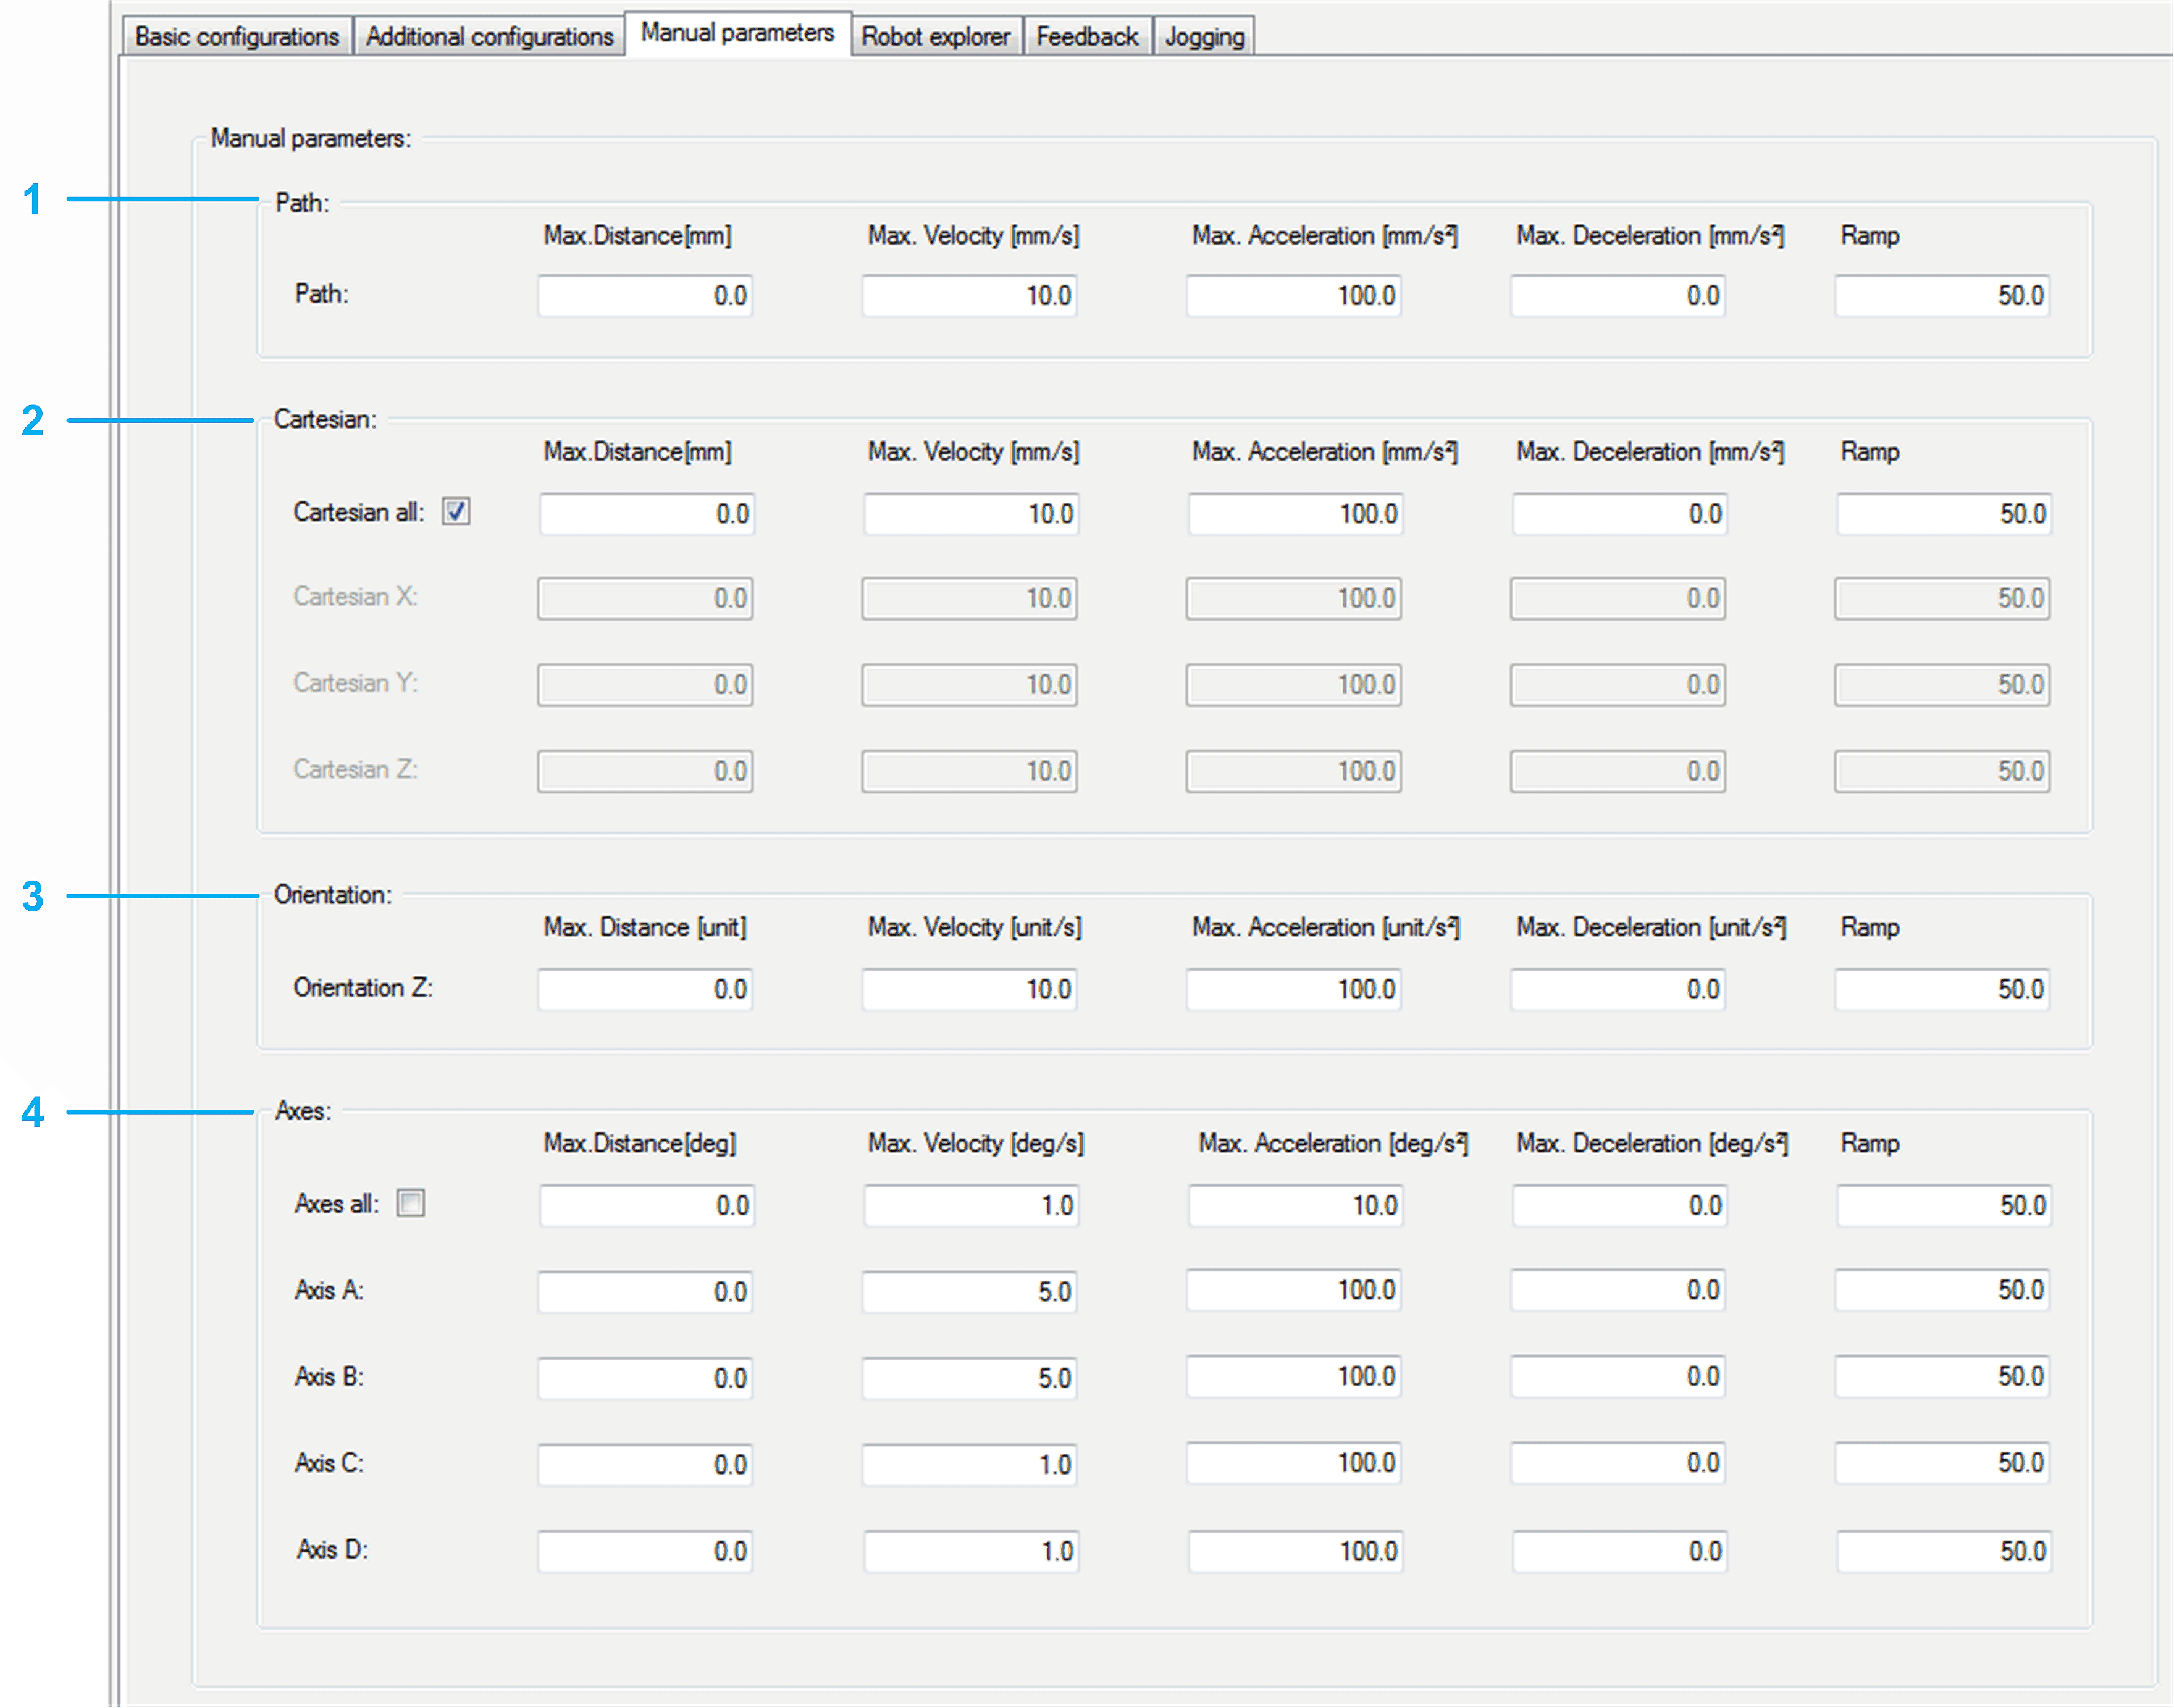Viewport: 2174px width, 1708px height.
Task: Click the disabled Cartesian Z Max. Velocity field
Action: click(969, 771)
